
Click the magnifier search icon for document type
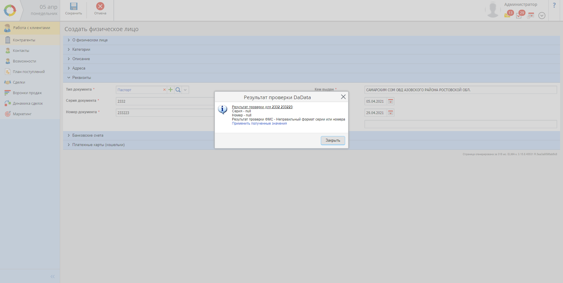[x=178, y=90]
